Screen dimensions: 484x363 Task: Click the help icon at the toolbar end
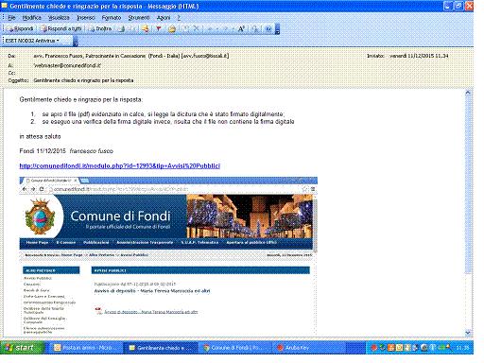268,28
